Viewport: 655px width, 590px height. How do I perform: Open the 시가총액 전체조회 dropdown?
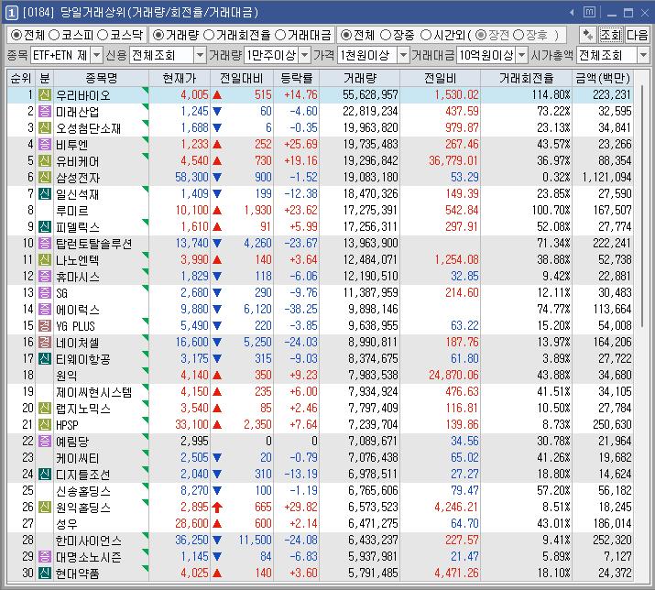pyautogui.click(x=643, y=55)
